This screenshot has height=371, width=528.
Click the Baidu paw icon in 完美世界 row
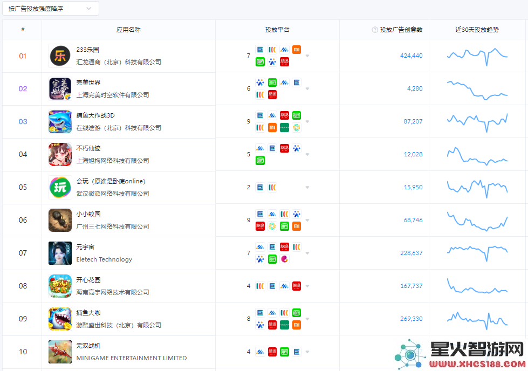[260, 83]
